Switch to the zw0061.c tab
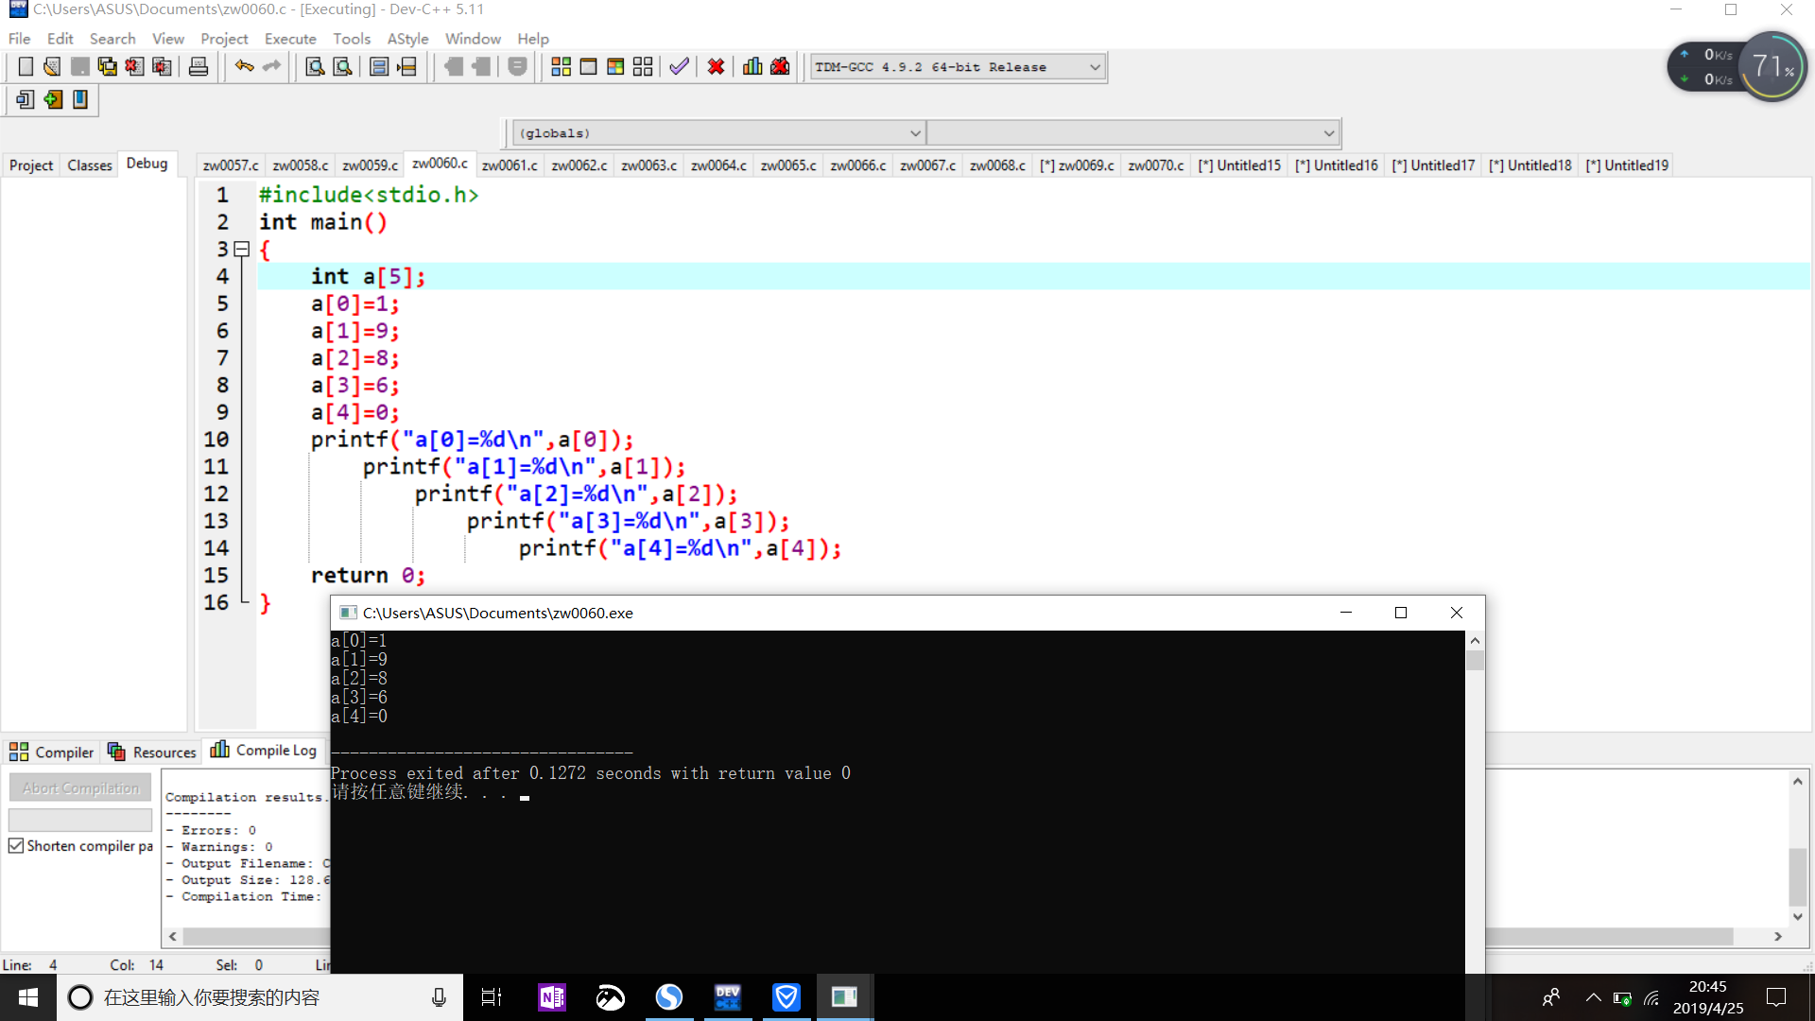This screenshot has height=1021, width=1815. point(510,165)
